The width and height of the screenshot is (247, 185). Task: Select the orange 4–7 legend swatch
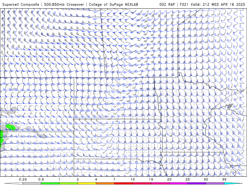pos(105,183)
